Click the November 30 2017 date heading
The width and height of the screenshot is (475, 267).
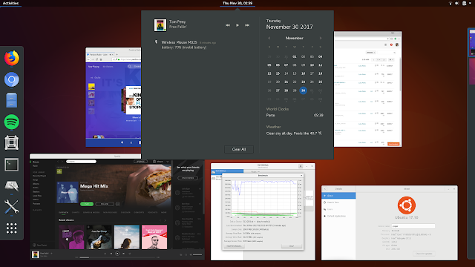[x=289, y=27]
